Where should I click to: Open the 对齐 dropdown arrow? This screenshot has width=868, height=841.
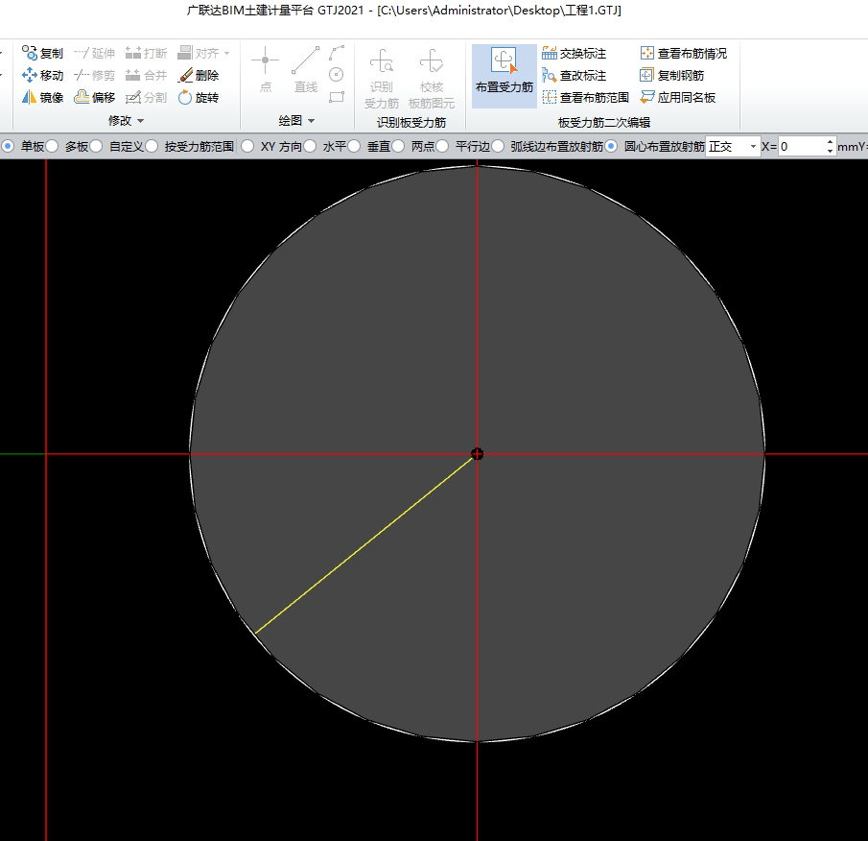coord(227,53)
